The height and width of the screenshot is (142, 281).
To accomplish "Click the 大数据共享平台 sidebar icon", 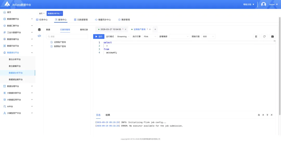I will point(5,93).
